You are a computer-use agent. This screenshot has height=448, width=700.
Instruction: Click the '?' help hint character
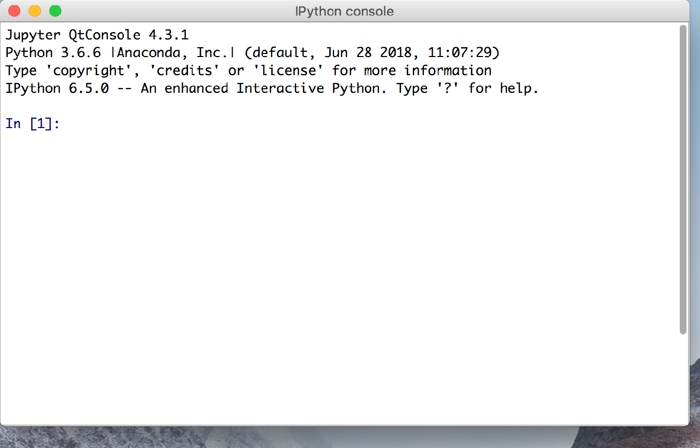click(x=444, y=88)
